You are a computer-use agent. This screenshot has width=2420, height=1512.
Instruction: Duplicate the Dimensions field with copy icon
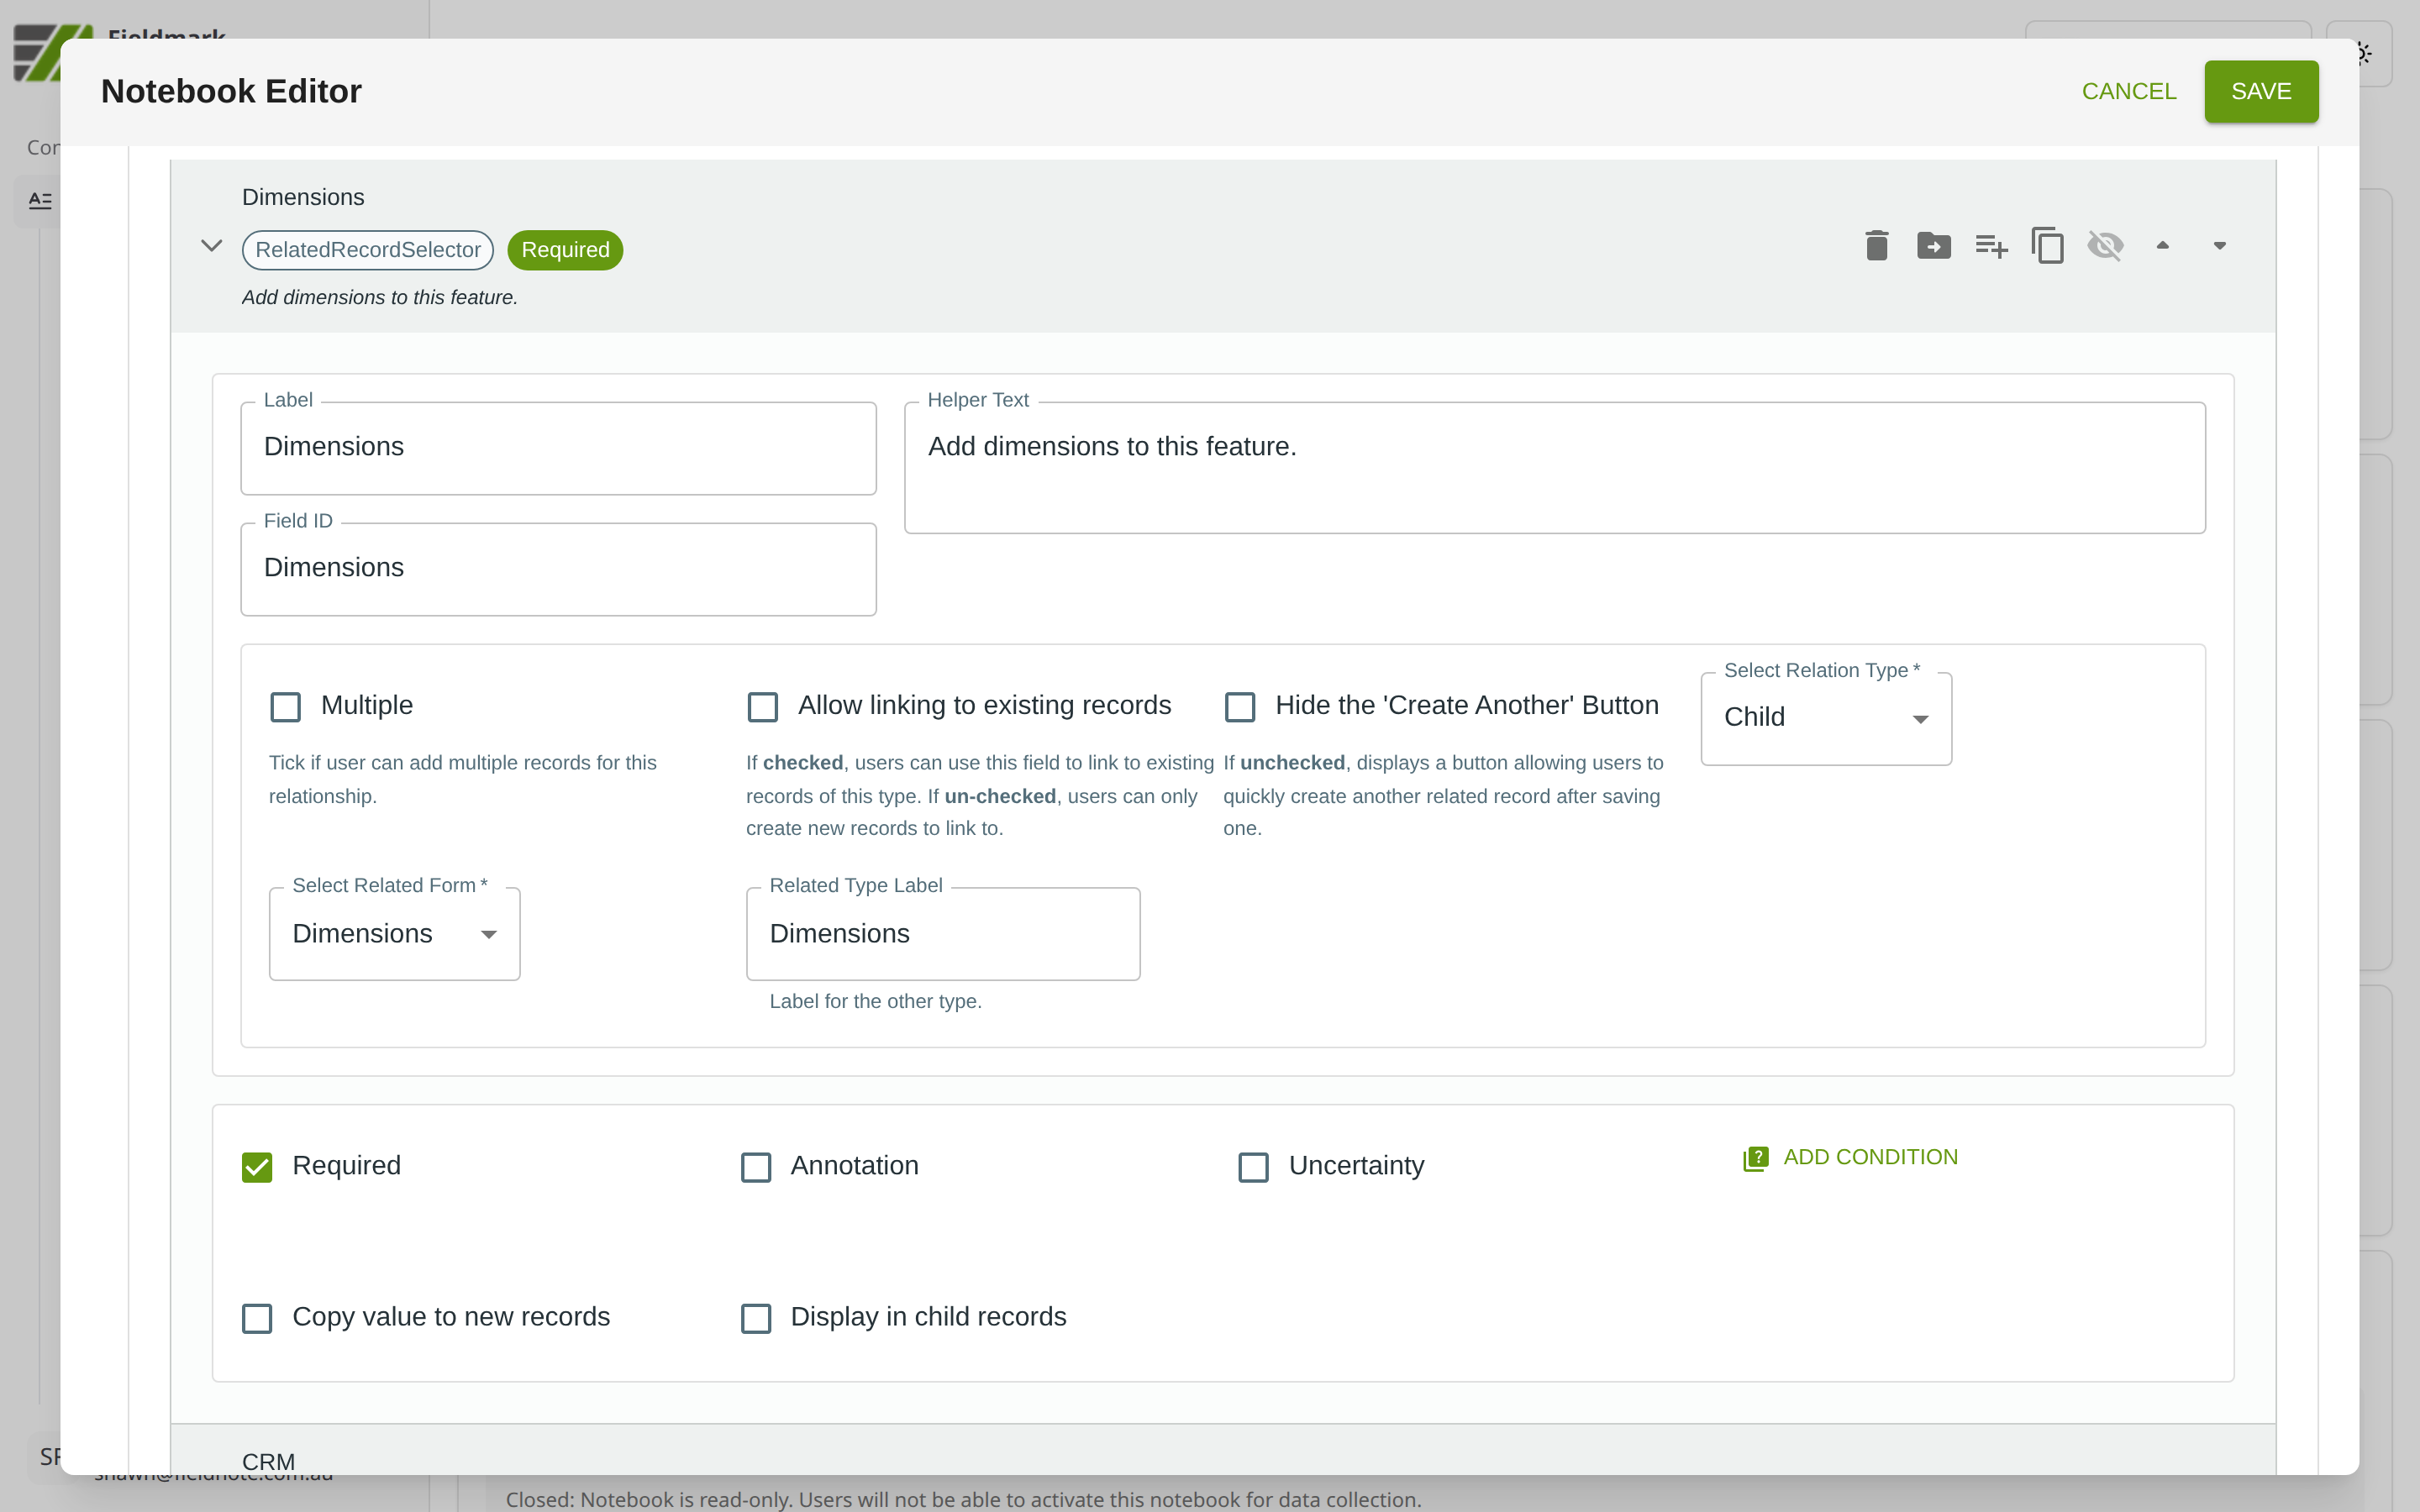tap(2047, 246)
